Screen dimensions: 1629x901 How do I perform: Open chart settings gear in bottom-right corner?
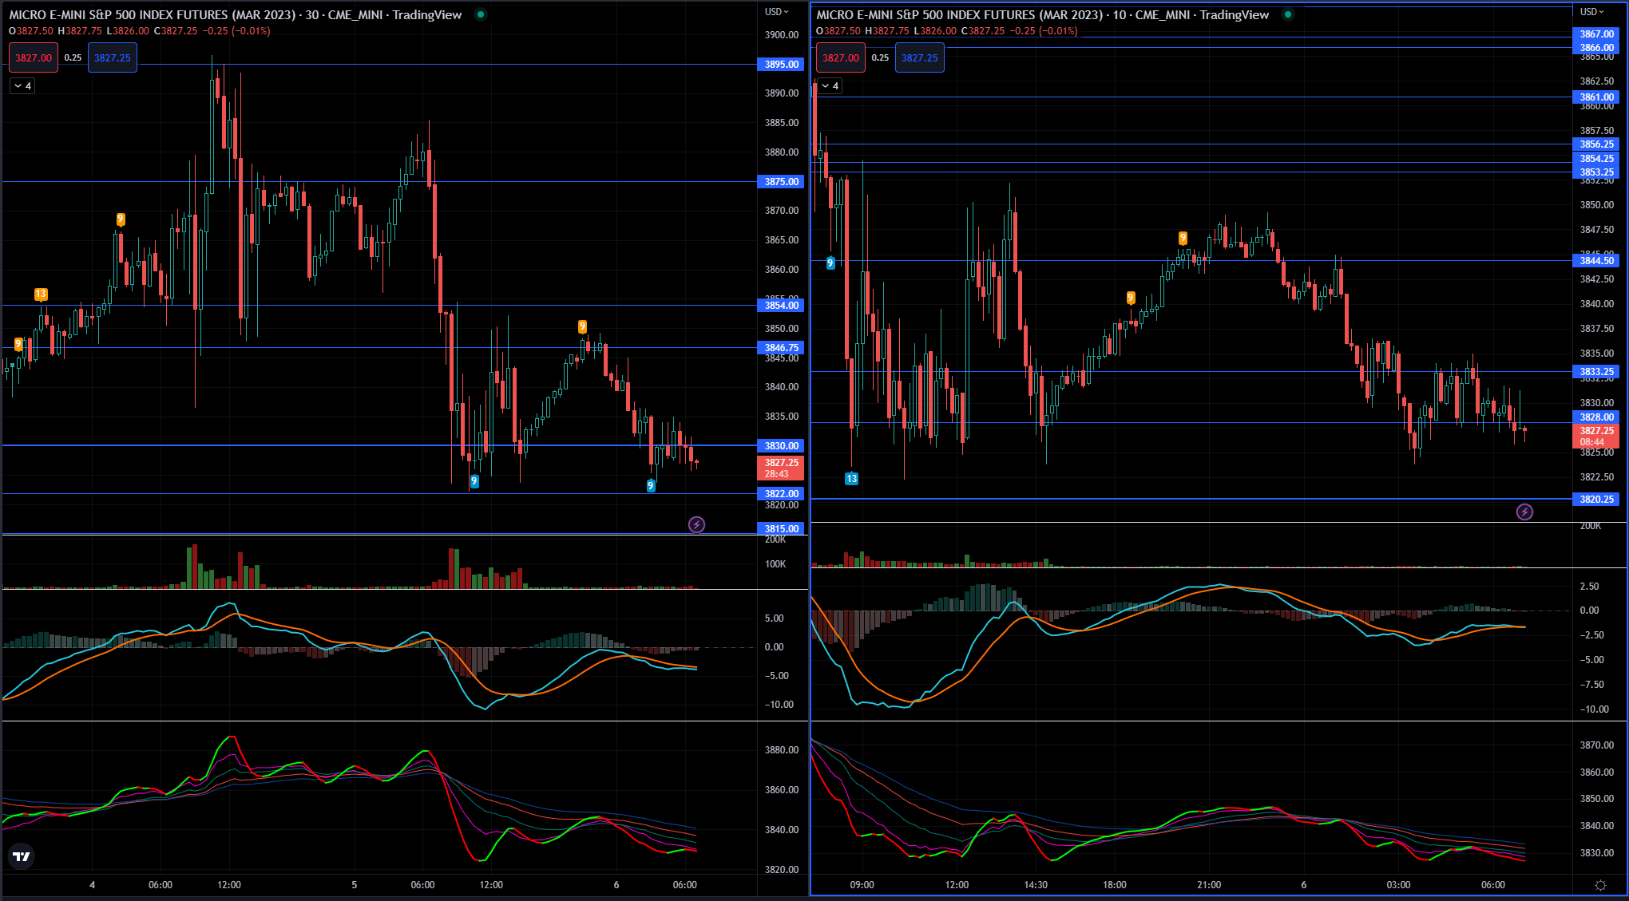click(1600, 885)
